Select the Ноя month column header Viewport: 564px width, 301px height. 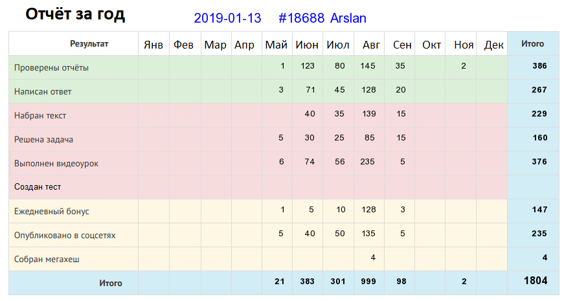pyautogui.click(x=463, y=45)
